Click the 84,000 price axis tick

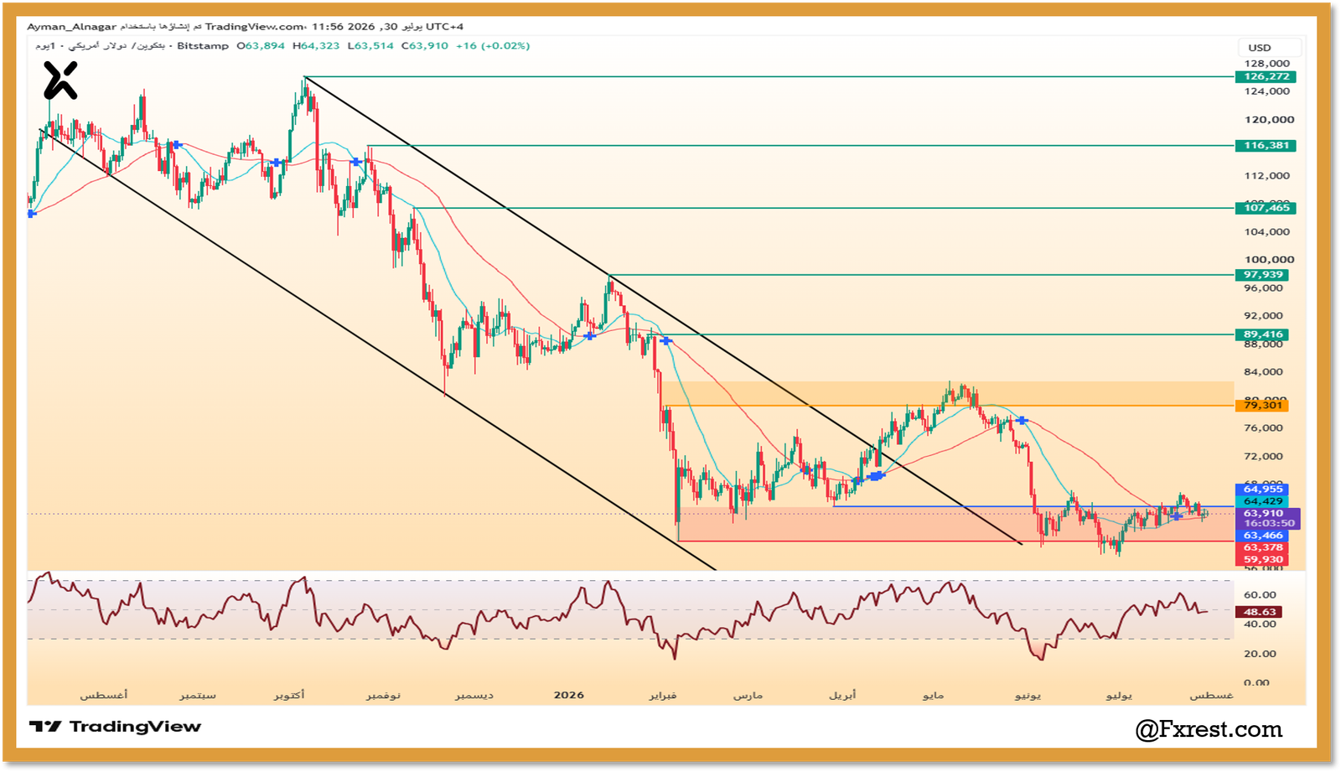[1263, 372]
